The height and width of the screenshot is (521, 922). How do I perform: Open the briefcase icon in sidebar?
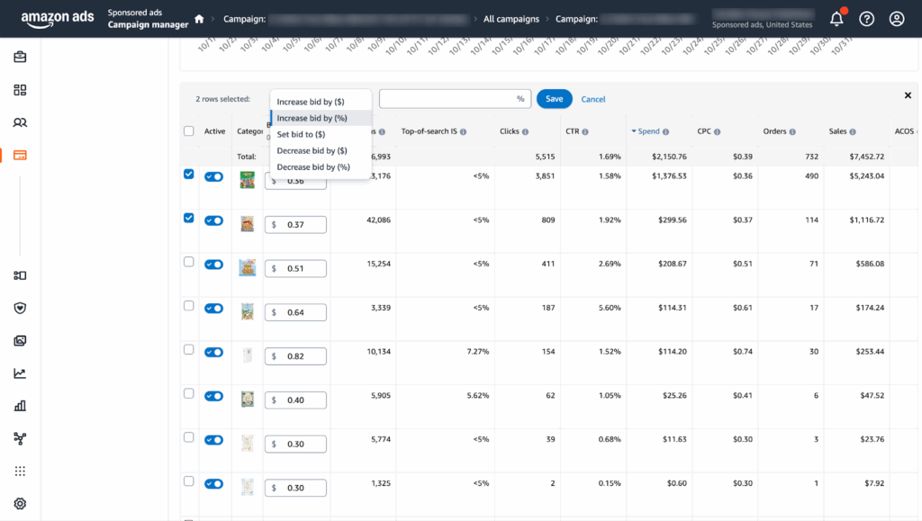[20, 58]
